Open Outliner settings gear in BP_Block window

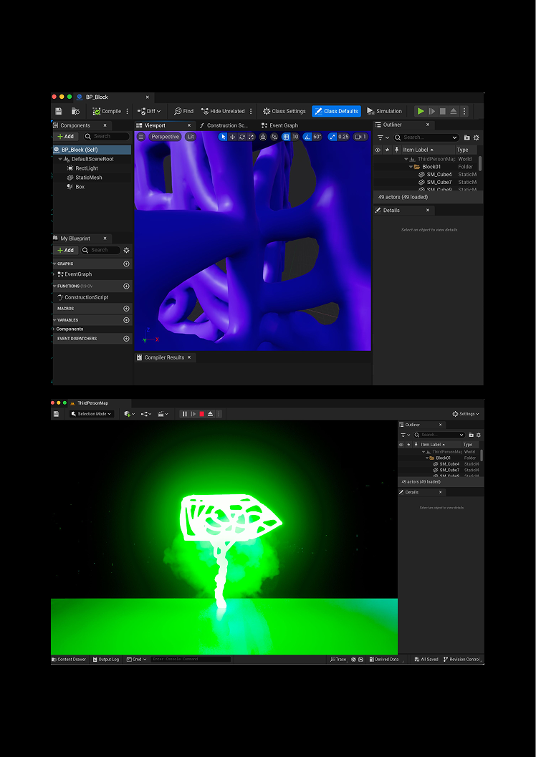click(476, 137)
